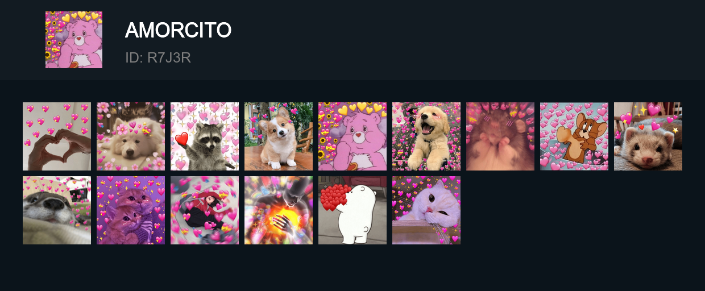This screenshot has width=705, height=291.
Task: Choose the ferret with sparkles sticker
Action: coord(648,136)
